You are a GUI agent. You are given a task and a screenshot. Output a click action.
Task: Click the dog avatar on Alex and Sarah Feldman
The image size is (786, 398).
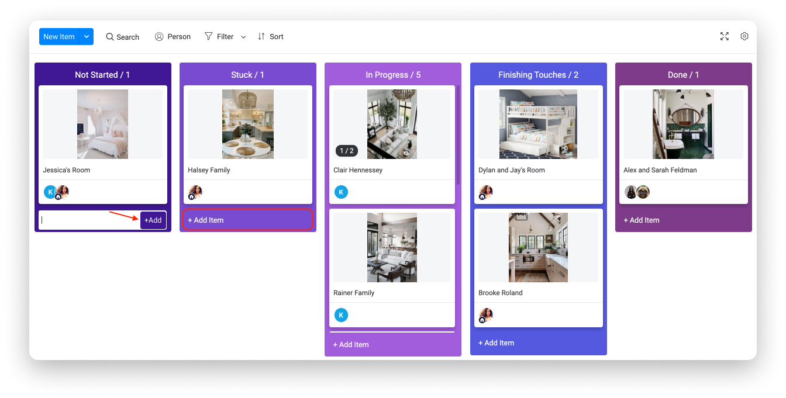click(643, 192)
